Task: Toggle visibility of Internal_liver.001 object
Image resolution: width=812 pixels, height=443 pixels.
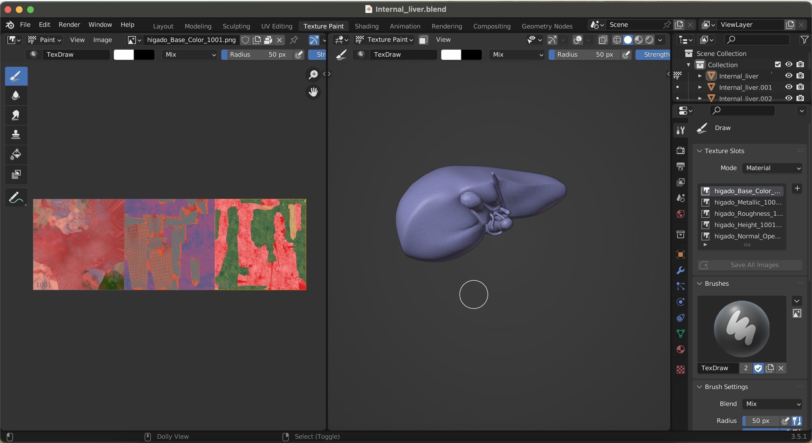Action: 789,87
